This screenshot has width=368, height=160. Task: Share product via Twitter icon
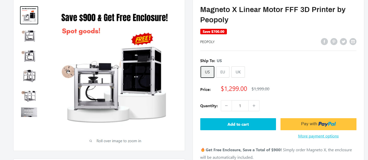pos(343,42)
